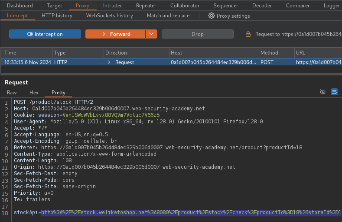Toggle the line wrap icon
The height and width of the screenshot is (222, 342).
pos(334,92)
